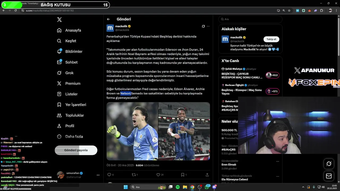Open the browser zoom magnifier icon

pyautogui.click(x=284, y=10)
